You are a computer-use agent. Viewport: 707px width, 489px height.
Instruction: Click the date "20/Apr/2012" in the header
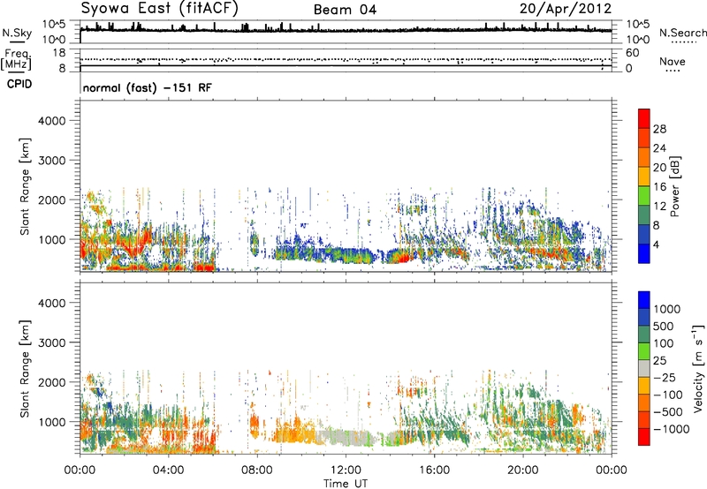pos(566,9)
